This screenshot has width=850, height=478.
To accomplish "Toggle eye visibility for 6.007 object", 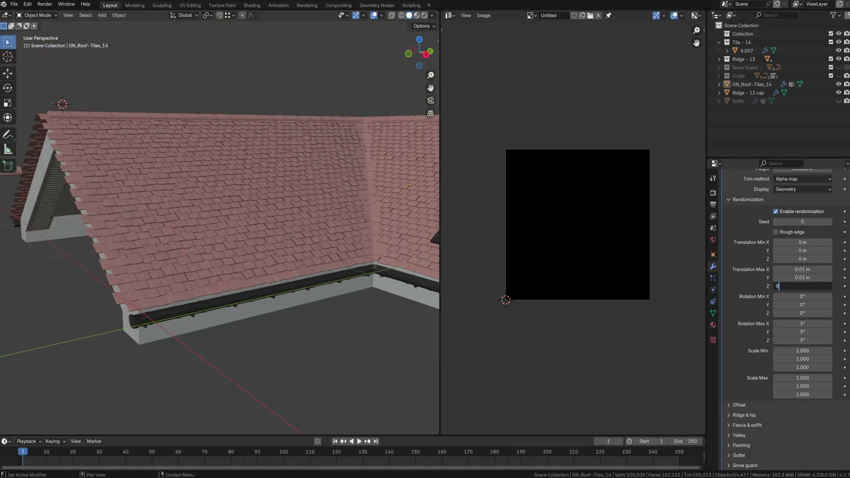I will click(x=838, y=50).
